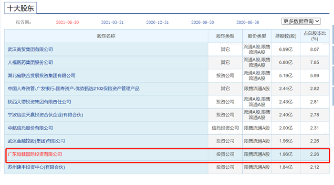334x185 pixels.
Task: Open shareholder 湖北省联合发展投资集团有限公司
Action: pyautogui.click(x=42, y=76)
